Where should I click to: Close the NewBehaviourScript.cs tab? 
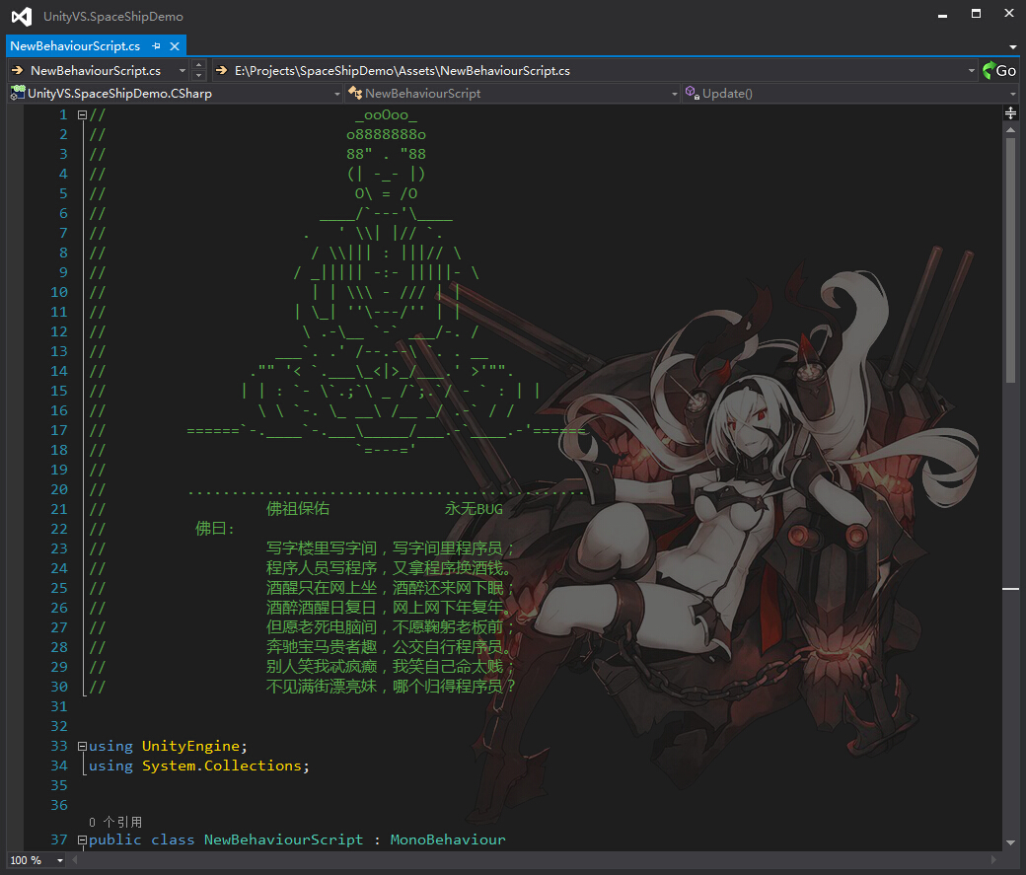click(x=175, y=45)
